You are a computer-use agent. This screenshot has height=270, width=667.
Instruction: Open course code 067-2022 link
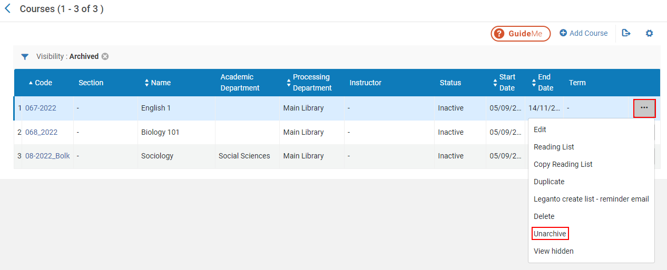tap(41, 108)
